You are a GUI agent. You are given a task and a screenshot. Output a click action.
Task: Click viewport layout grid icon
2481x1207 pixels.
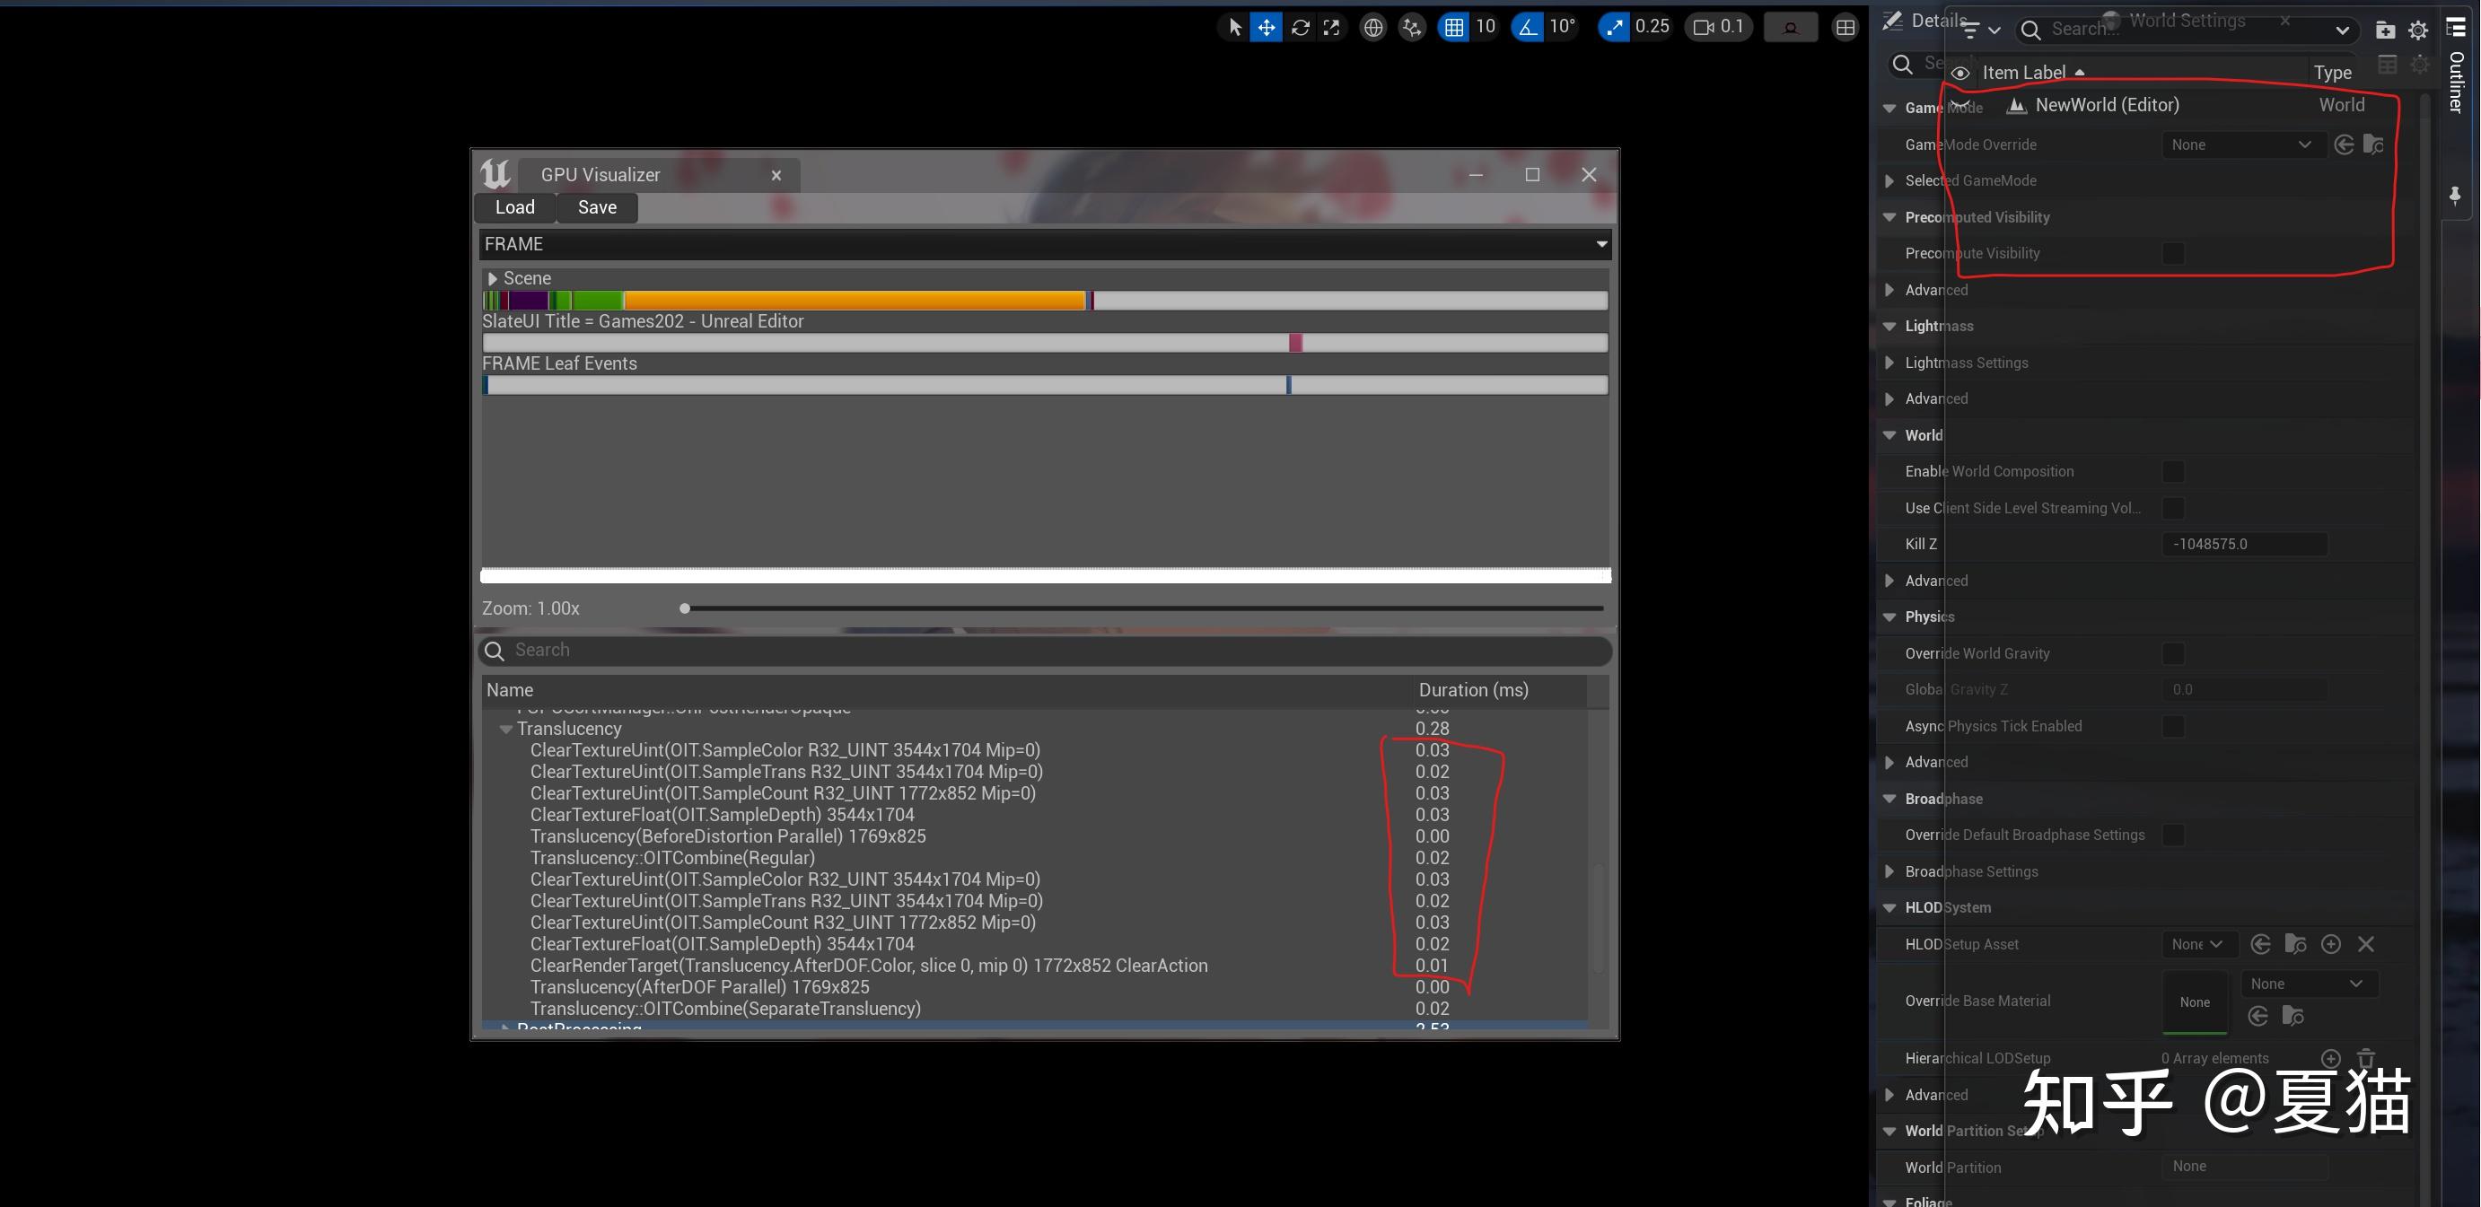1845,27
